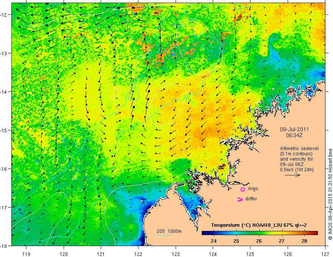The image size is (333, 257).
Task: Click latitude axis label -17
Action: 4,207
